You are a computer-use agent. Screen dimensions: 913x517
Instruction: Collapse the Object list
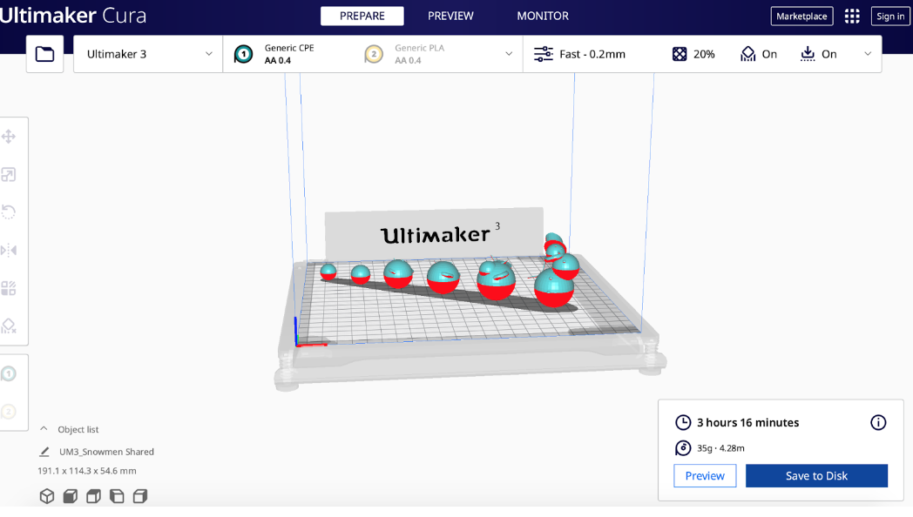pos(44,429)
